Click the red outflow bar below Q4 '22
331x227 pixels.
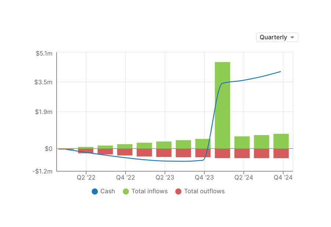124,152
